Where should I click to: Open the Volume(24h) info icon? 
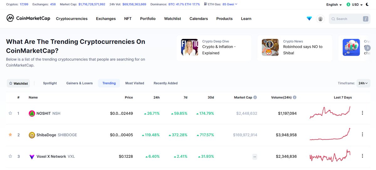pos(295,98)
